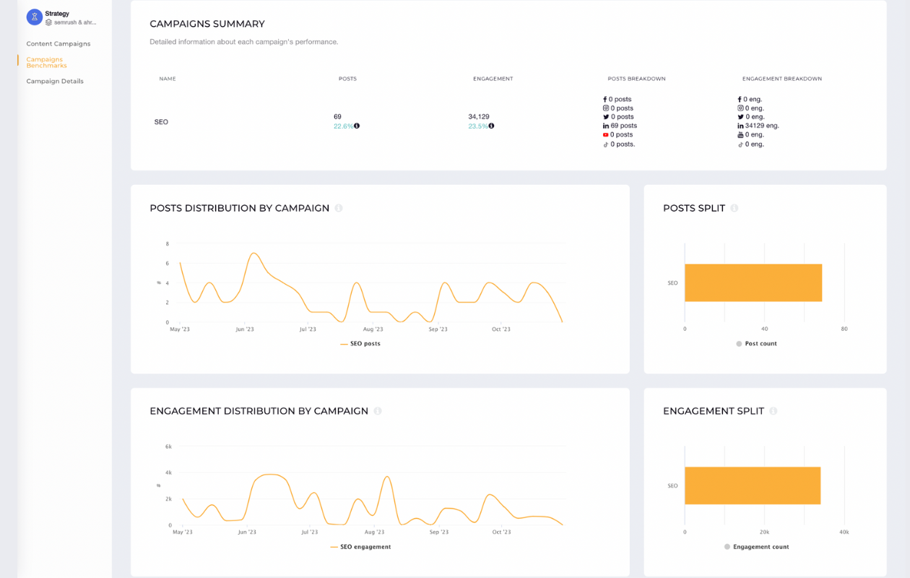
Task: Click the Strategy profile avatar icon
Action: (x=35, y=17)
